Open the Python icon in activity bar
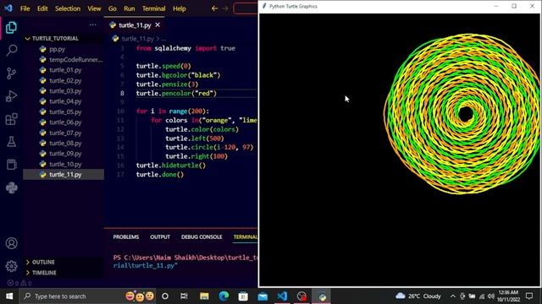The width and height of the screenshot is (542, 304). tap(11, 187)
